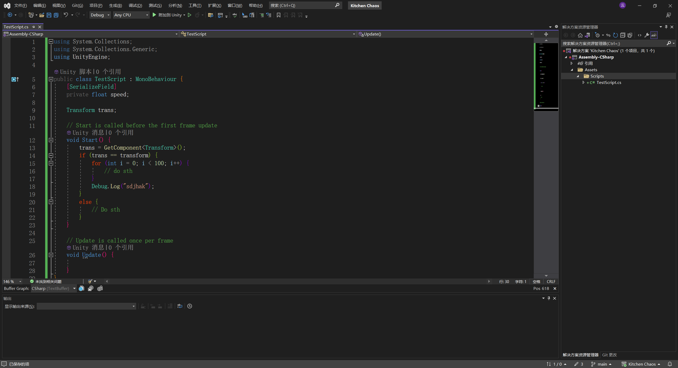Click the main branch in status bar
The width and height of the screenshot is (678, 368).
[602, 364]
